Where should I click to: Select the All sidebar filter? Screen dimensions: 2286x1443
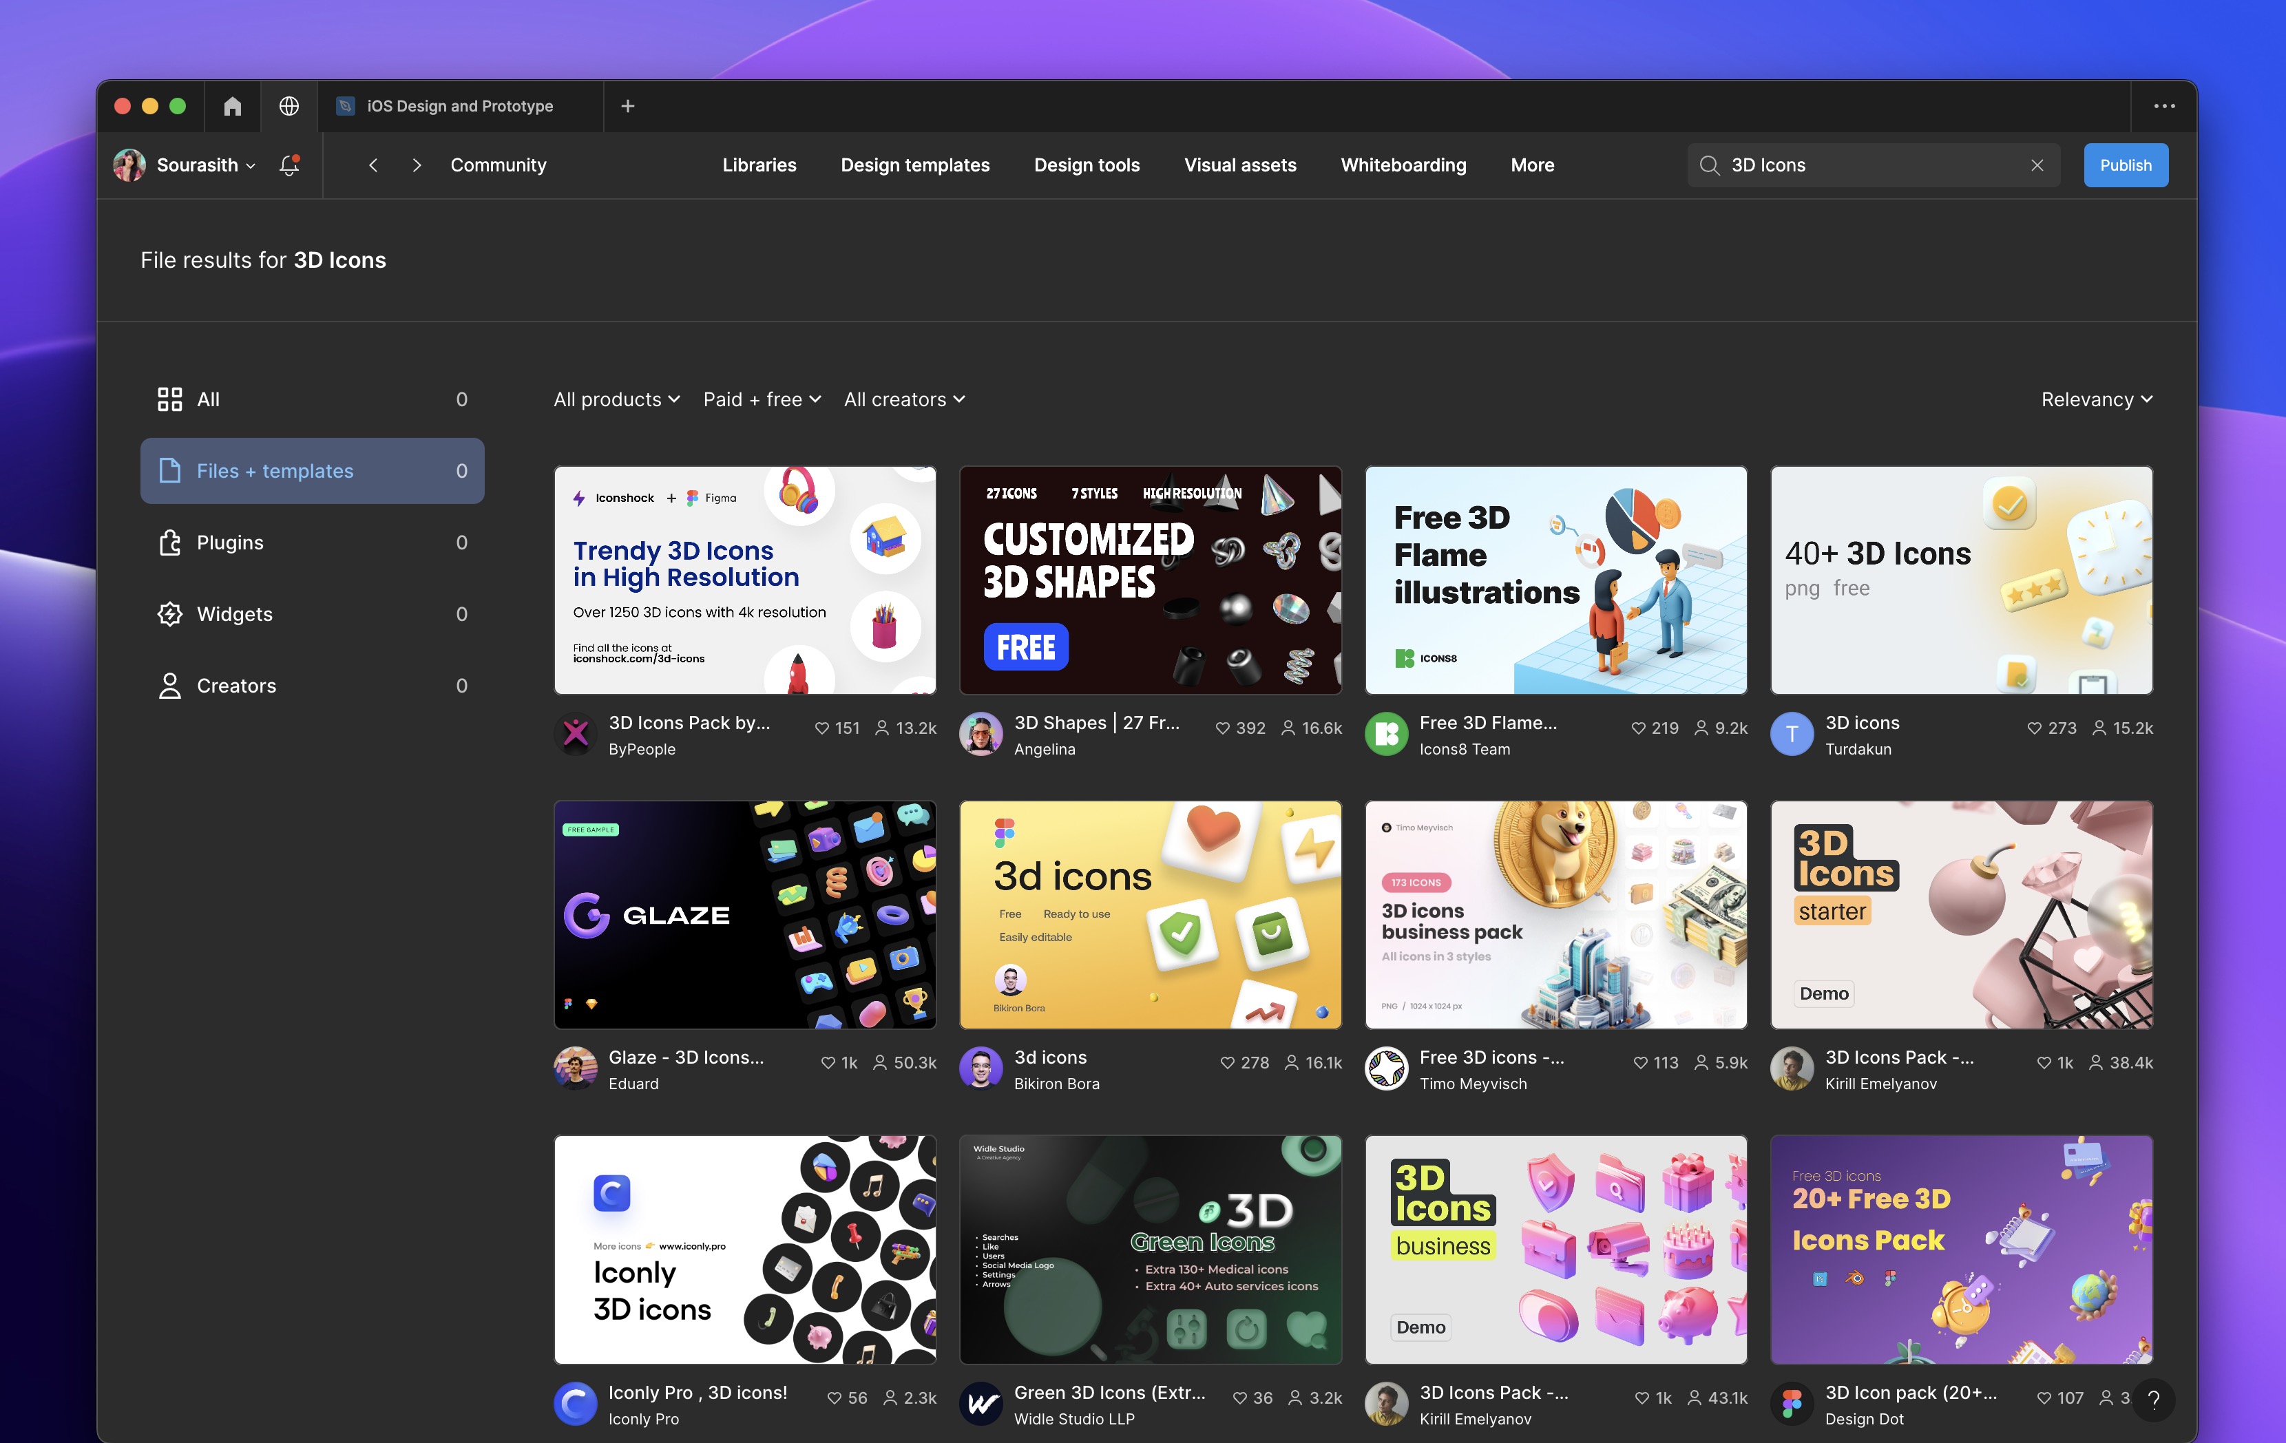[x=207, y=399]
